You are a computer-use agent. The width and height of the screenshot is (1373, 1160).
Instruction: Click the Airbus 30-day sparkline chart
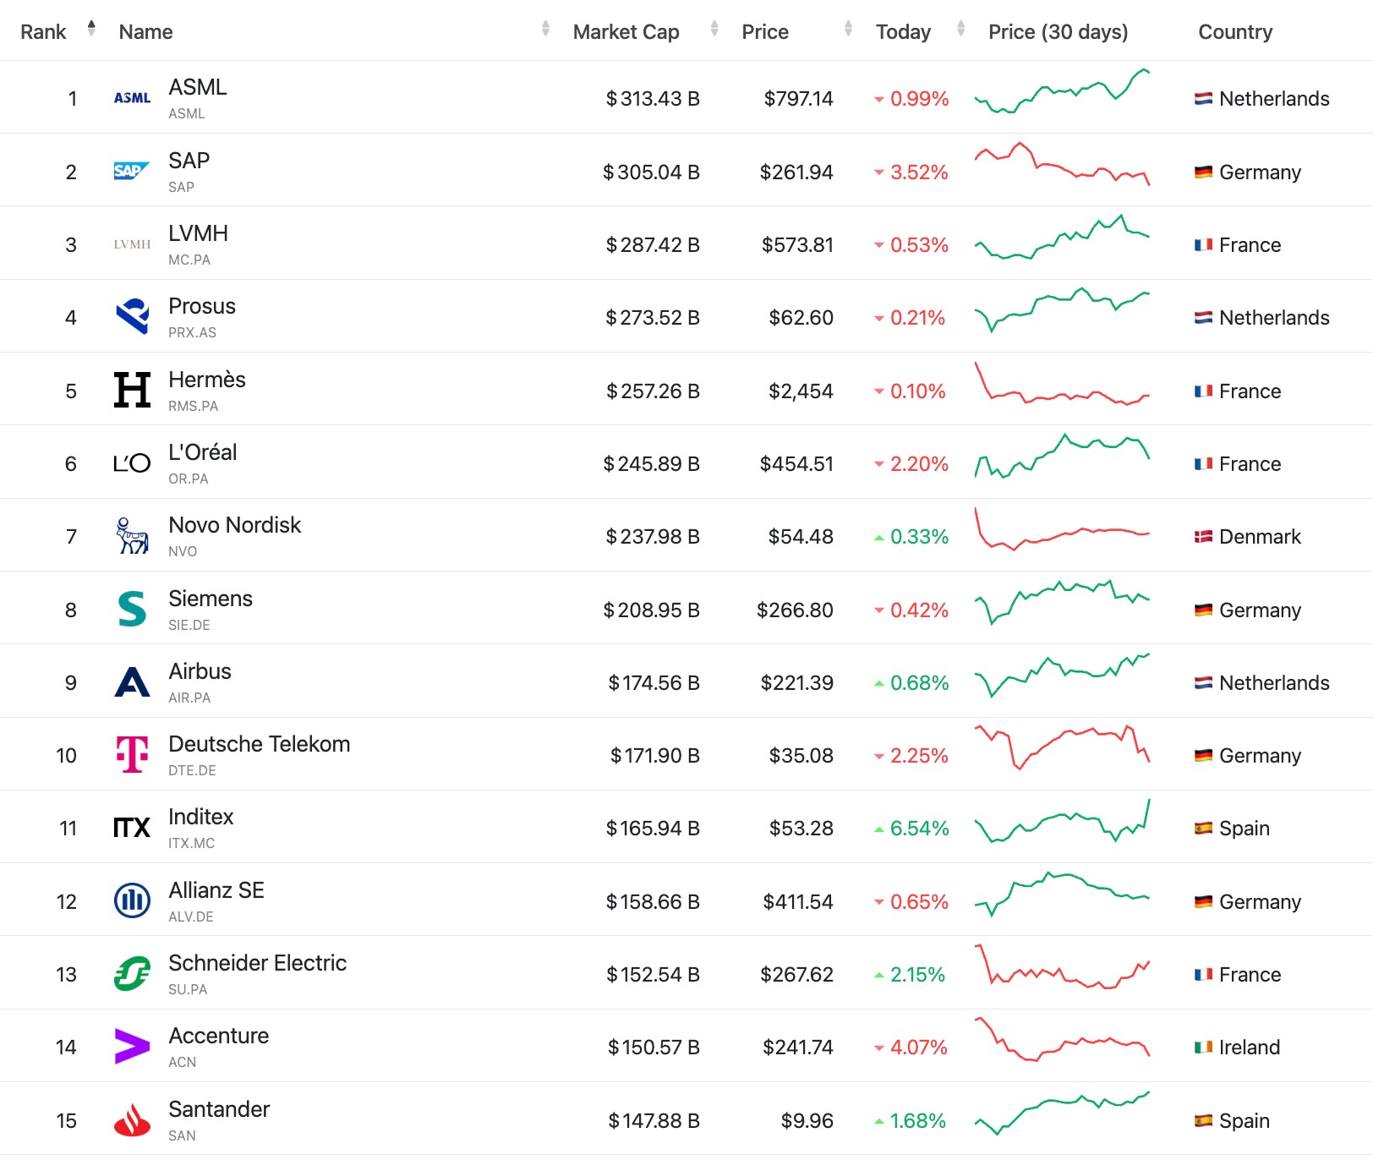pos(1062,676)
